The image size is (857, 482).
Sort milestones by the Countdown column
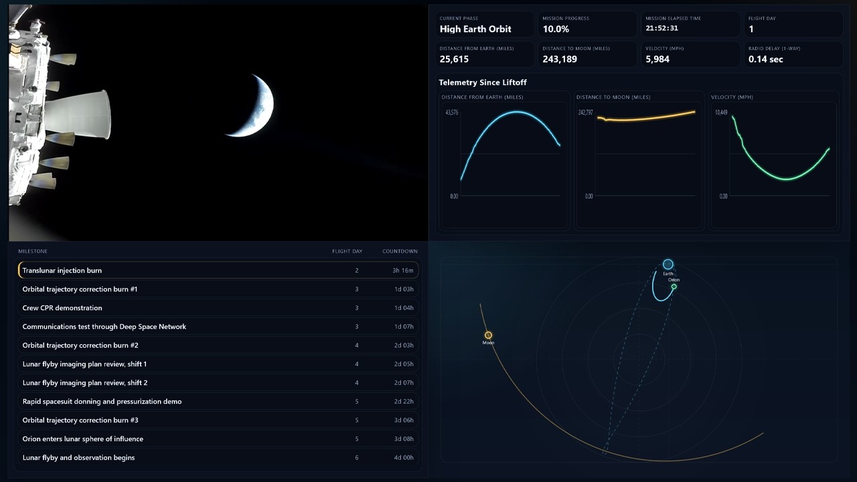coord(400,251)
